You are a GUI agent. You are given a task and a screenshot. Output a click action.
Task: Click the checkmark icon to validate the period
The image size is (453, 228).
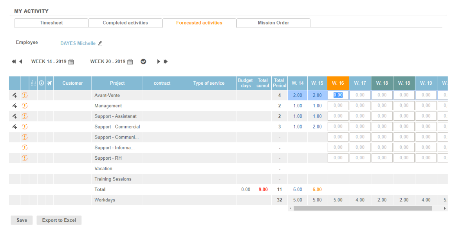(143, 62)
